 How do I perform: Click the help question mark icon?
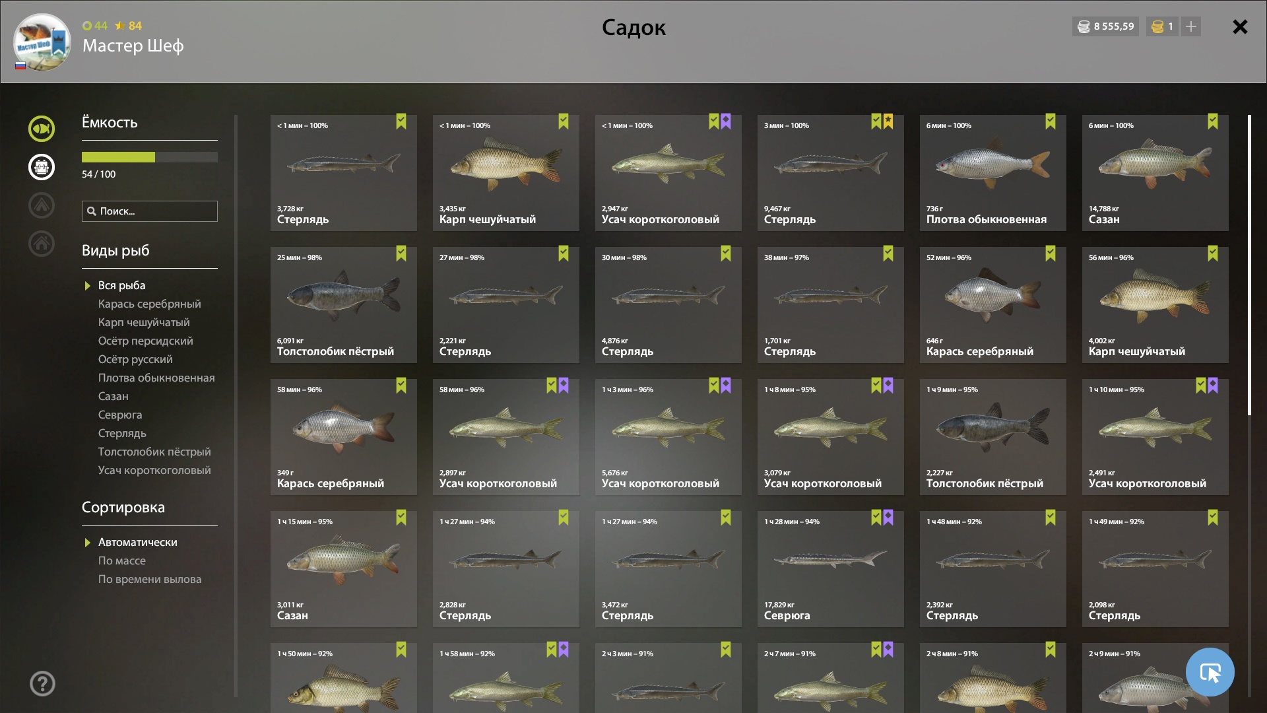point(42,684)
